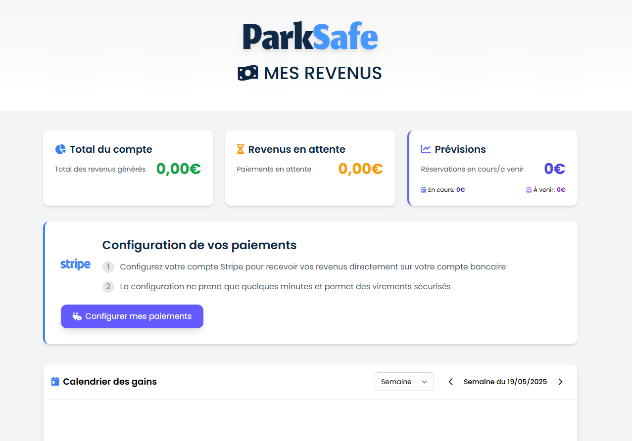Go to next week with right chevron

560,382
